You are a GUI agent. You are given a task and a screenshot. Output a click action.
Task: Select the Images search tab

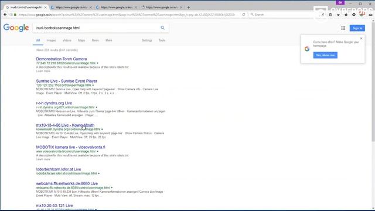(x=51, y=40)
